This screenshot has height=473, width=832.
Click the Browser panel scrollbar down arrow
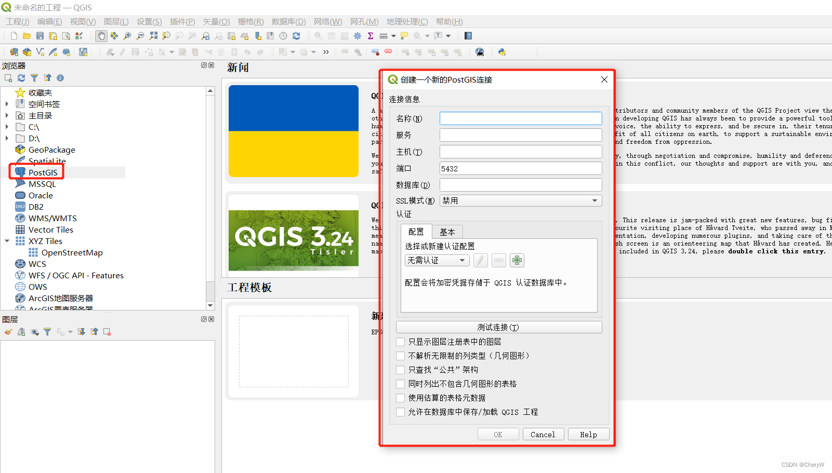point(210,305)
